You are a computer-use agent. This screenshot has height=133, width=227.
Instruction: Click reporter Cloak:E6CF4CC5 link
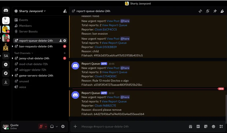click(x=106, y=29)
